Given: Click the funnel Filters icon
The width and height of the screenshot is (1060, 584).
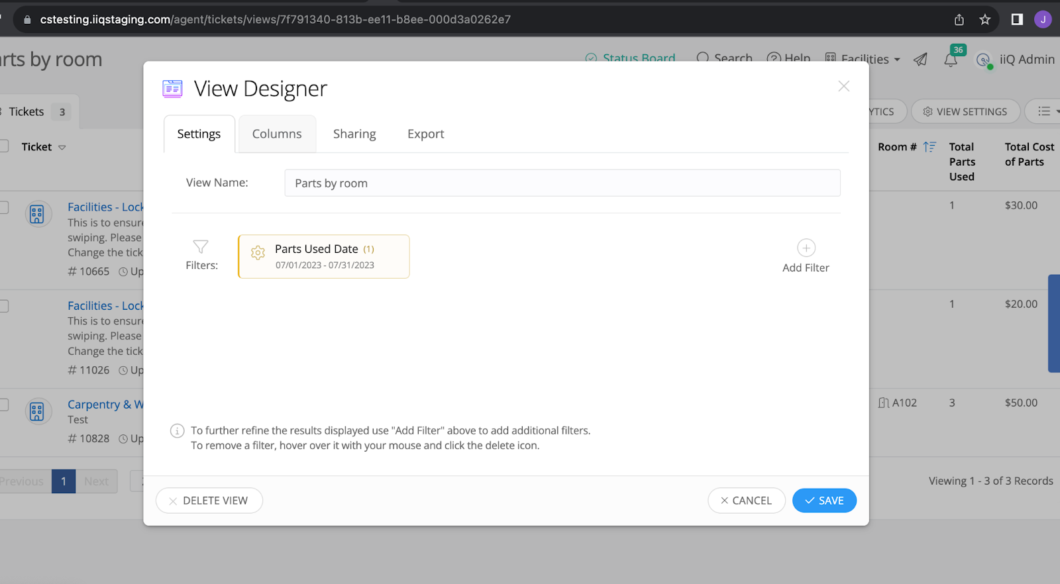Looking at the screenshot, I should pos(201,247).
